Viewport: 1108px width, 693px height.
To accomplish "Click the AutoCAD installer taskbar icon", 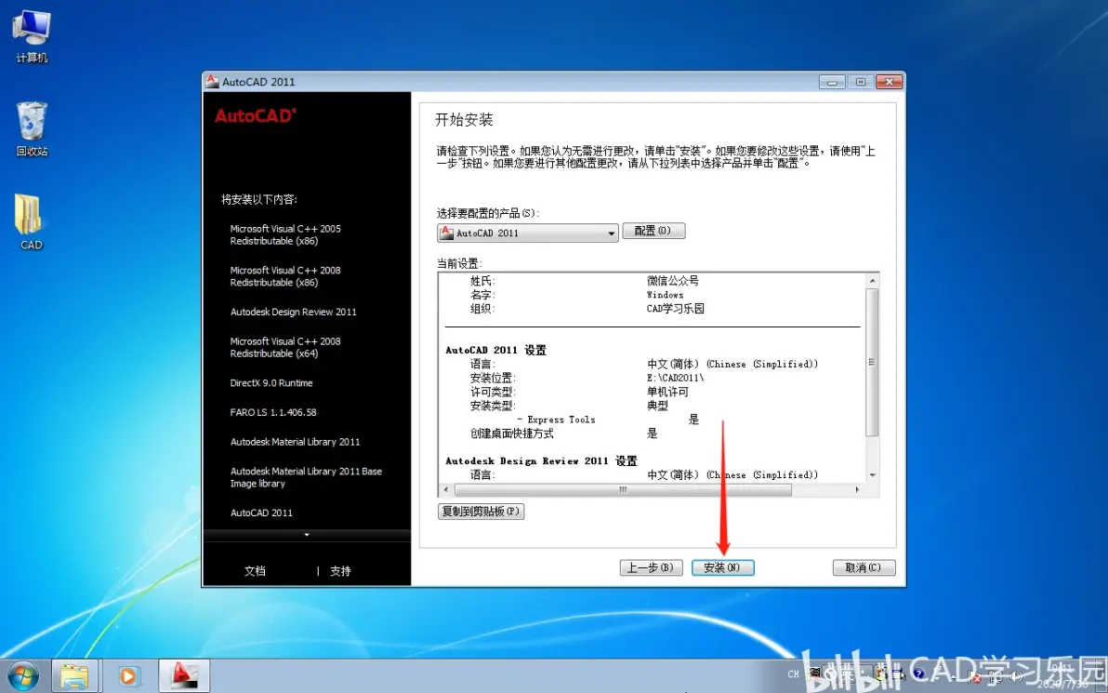I will click(x=184, y=676).
